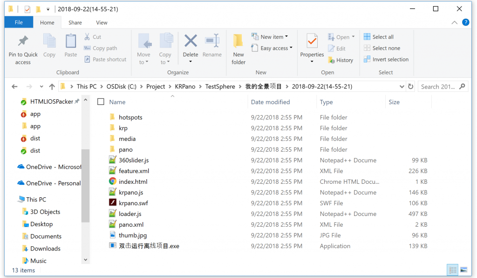Open the Help question mark icon

click(x=465, y=22)
